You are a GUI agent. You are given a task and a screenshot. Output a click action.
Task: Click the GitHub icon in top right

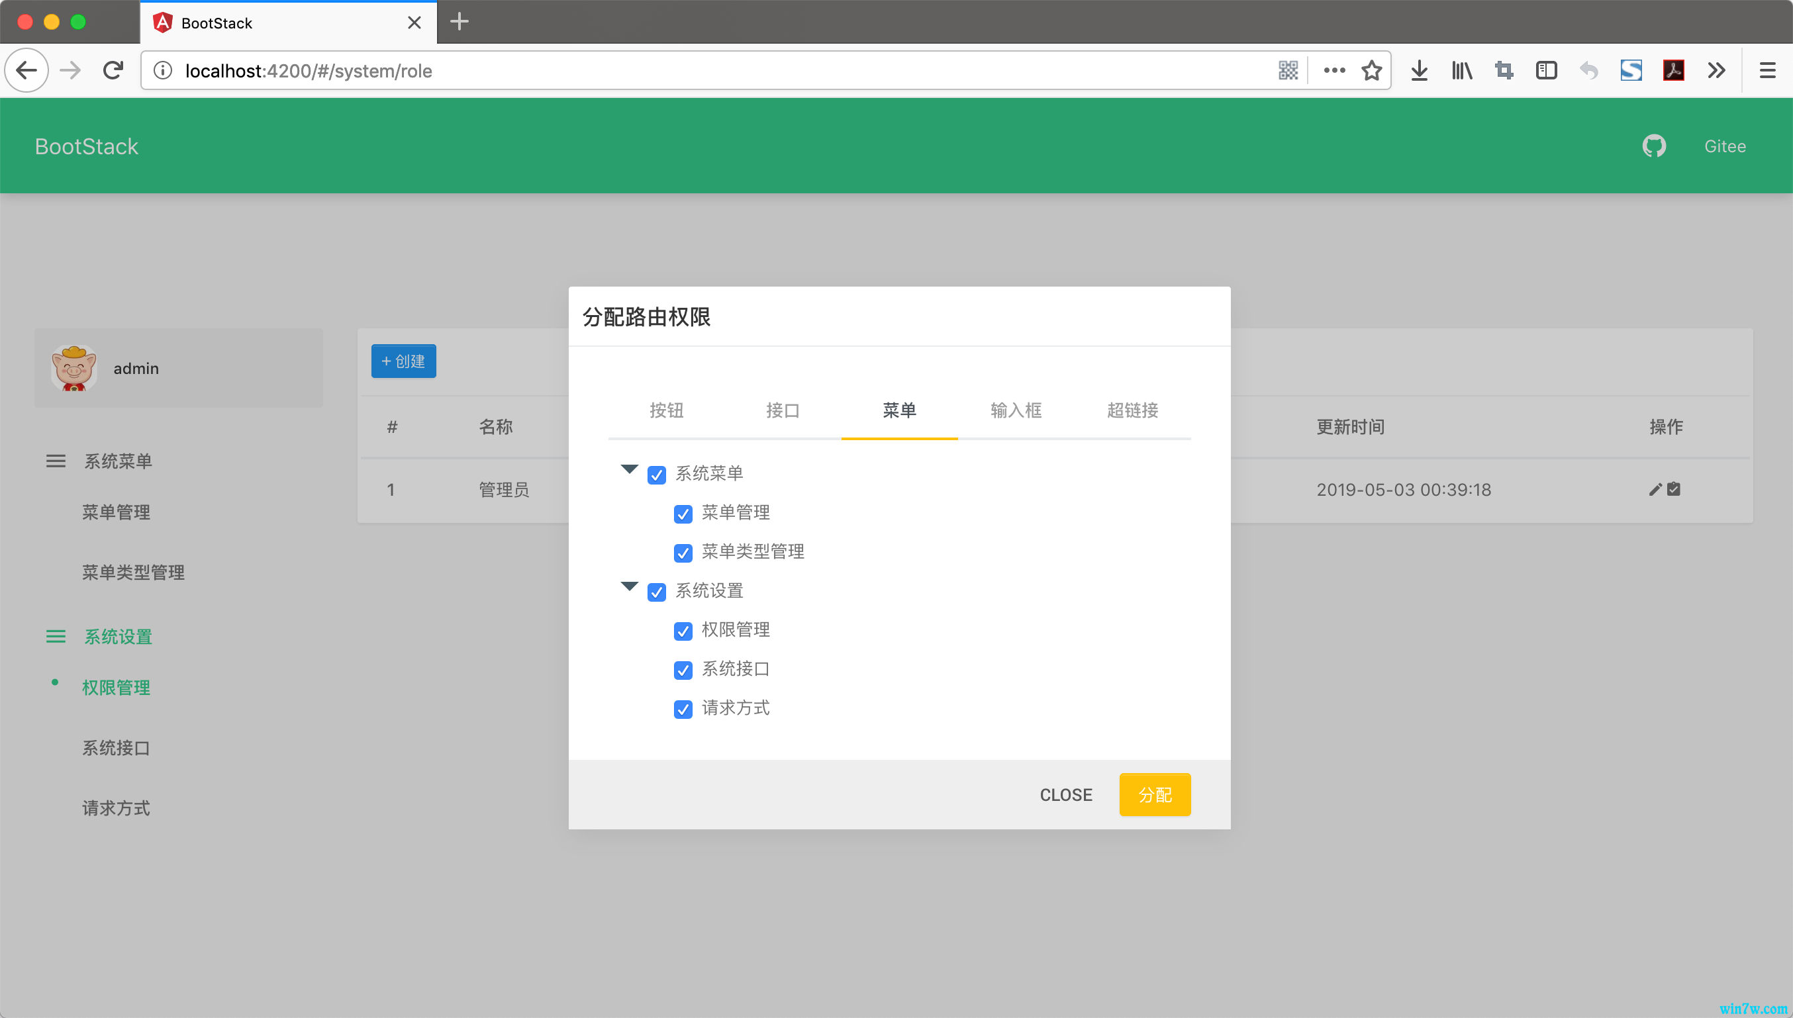[1654, 145]
